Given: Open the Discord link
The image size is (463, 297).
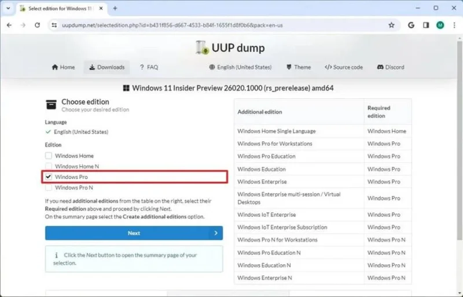Looking at the screenshot, I should click(x=391, y=67).
